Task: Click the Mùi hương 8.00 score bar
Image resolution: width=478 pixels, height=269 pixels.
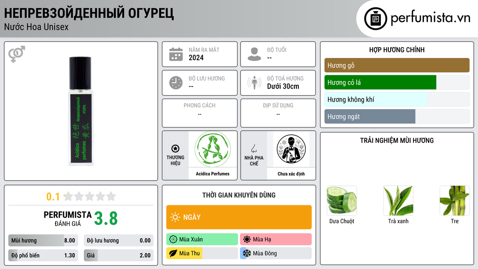Action: pos(43,241)
